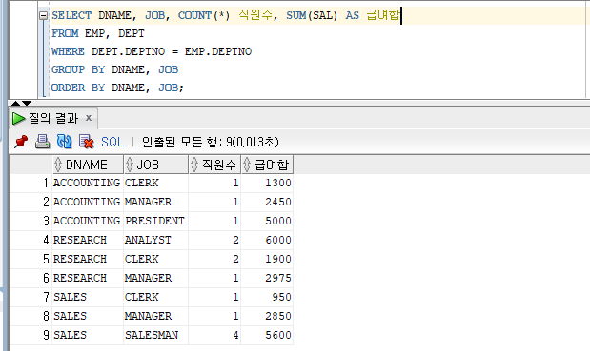Click SUM(SAL) in the SQL editor

click(x=312, y=16)
